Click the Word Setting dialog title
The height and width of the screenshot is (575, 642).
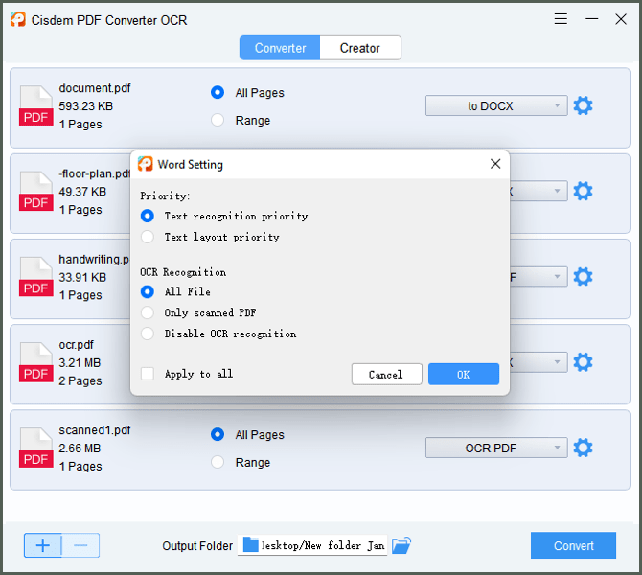[191, 164]
